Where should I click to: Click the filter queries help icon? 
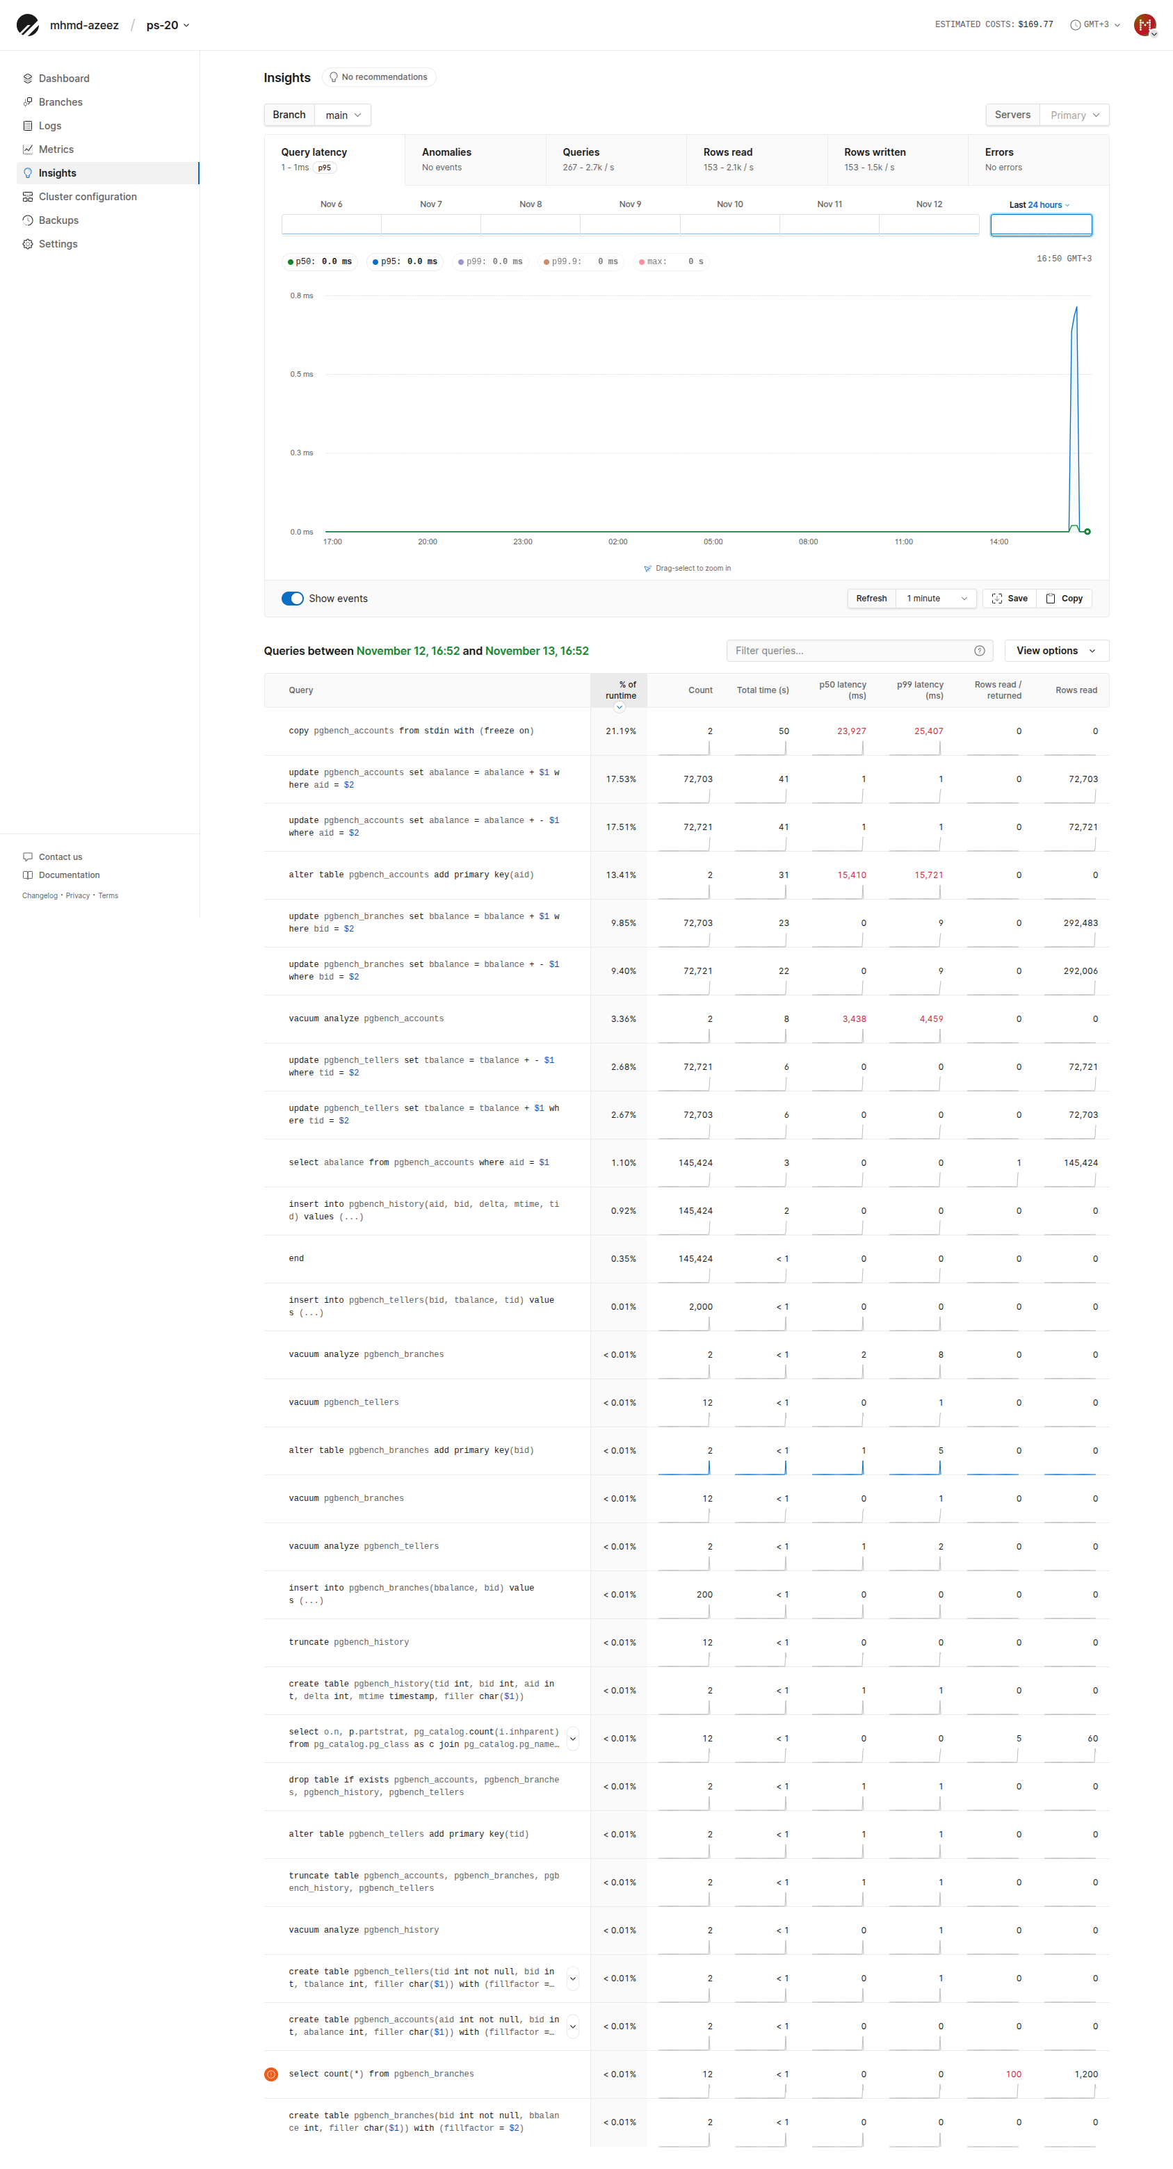click(979, 651)
